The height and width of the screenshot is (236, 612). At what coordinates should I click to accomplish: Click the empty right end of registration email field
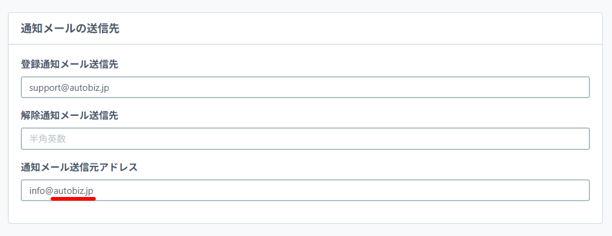pos(547,87)
